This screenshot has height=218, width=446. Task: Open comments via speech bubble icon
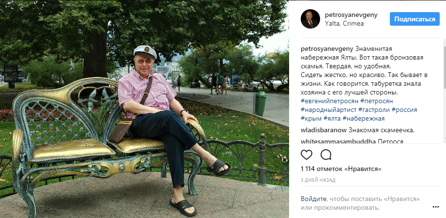point(326,155)
